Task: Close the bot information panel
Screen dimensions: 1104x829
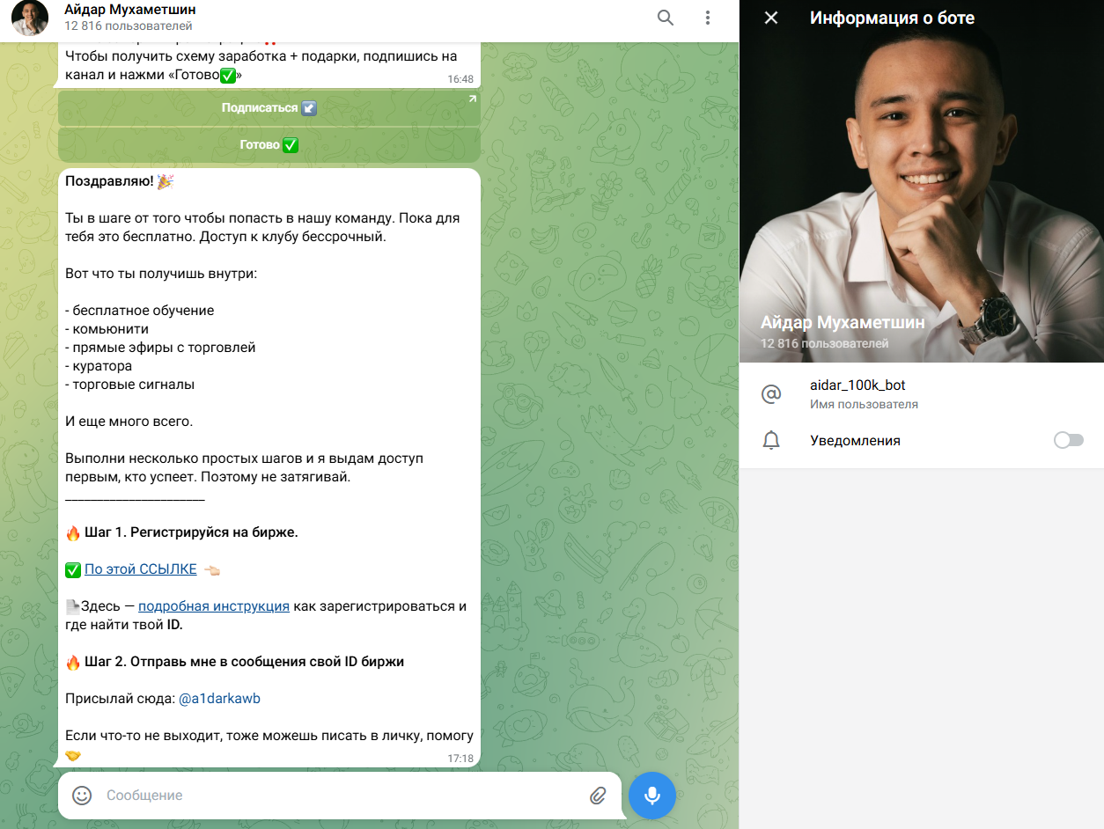Action: [771, 18]
